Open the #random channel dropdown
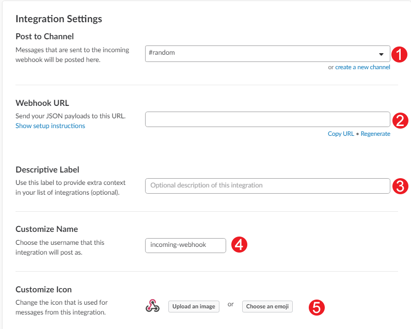 (x=267, y=54)
